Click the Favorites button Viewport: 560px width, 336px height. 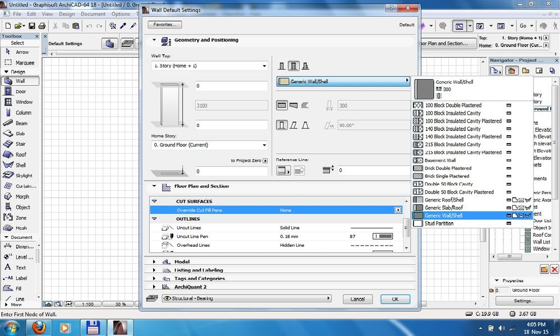point(164,25)
